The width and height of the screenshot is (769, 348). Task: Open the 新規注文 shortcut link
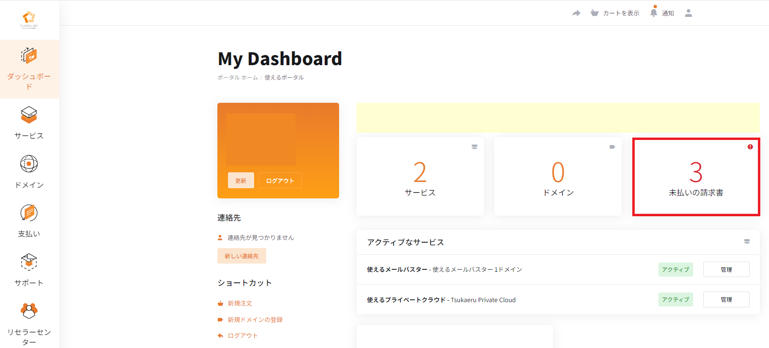pyautogui.click(x=240, y=303)
